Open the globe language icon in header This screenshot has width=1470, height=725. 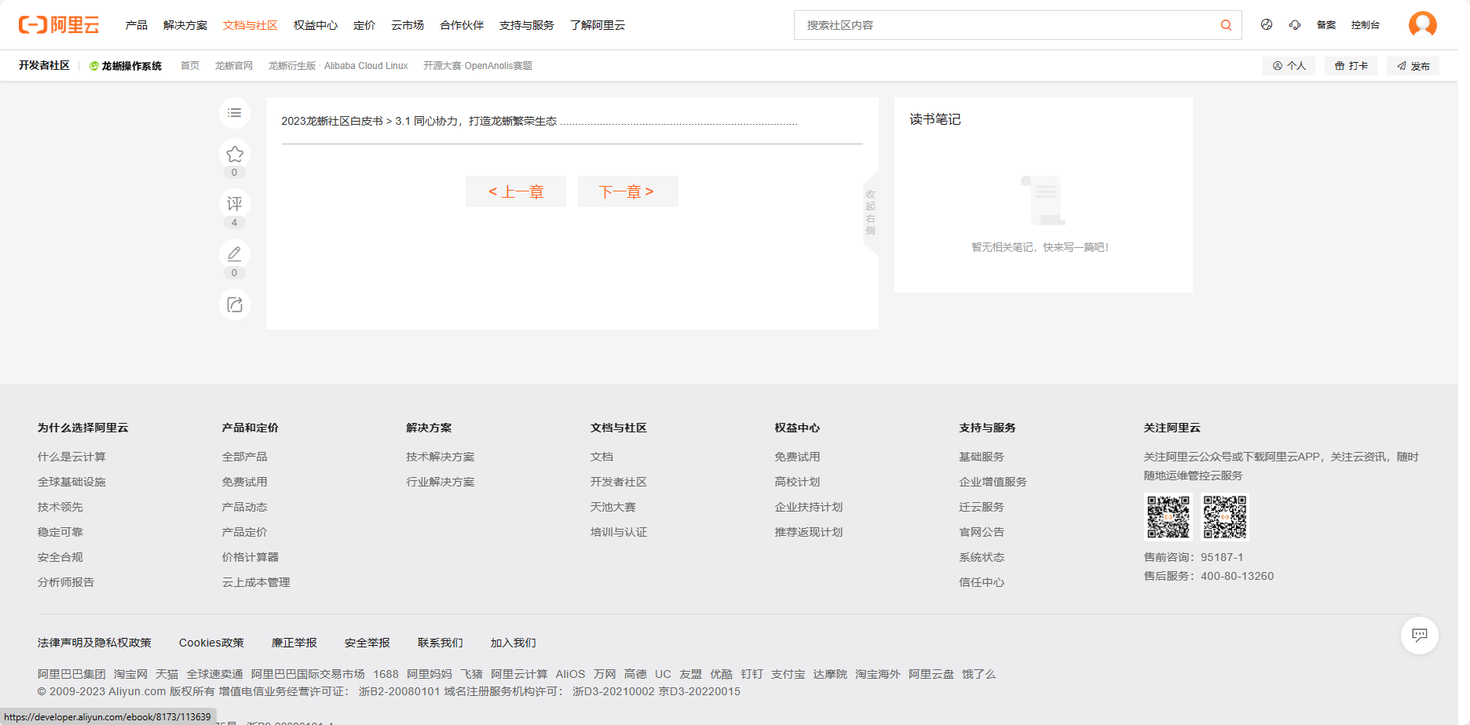[x=1267, y=25]
